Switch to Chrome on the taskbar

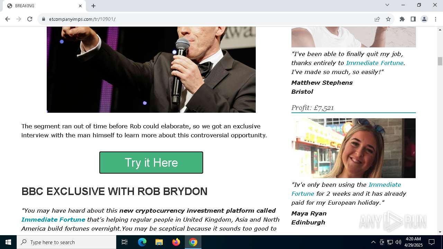[x=193, y=242]
